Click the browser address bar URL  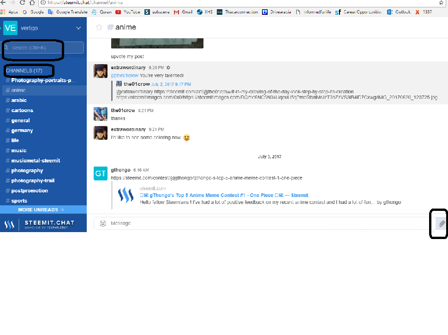coord(85,3)
